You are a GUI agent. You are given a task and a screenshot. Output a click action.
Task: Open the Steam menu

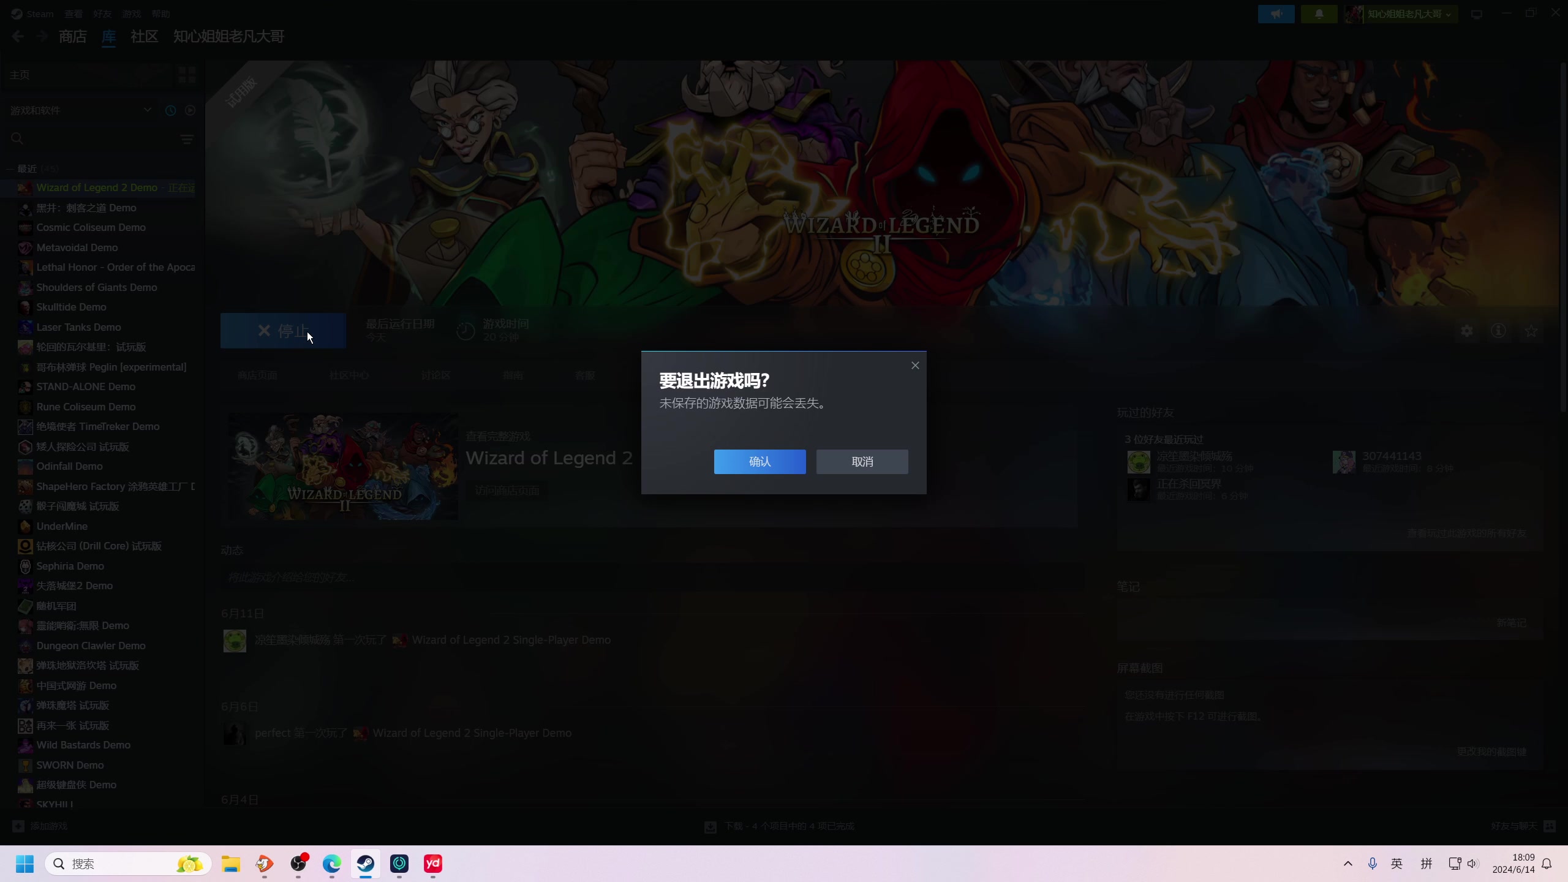[x=40, y=13]
